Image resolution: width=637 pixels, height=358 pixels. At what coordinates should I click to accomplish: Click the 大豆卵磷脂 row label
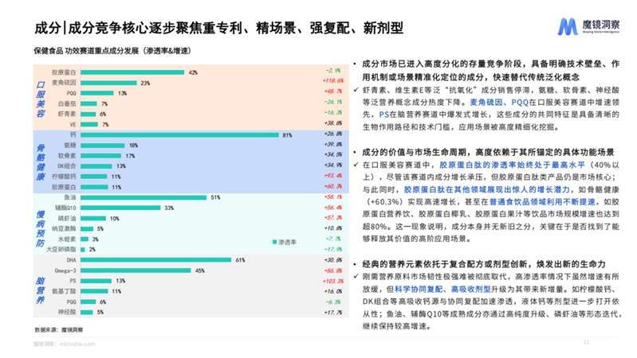(x=61, y=249)
